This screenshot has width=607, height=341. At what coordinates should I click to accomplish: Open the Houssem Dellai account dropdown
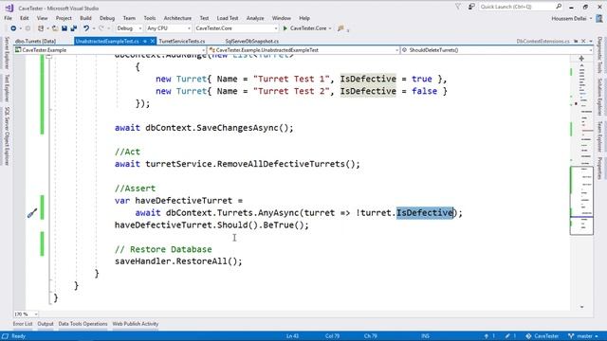coord(571,19)
